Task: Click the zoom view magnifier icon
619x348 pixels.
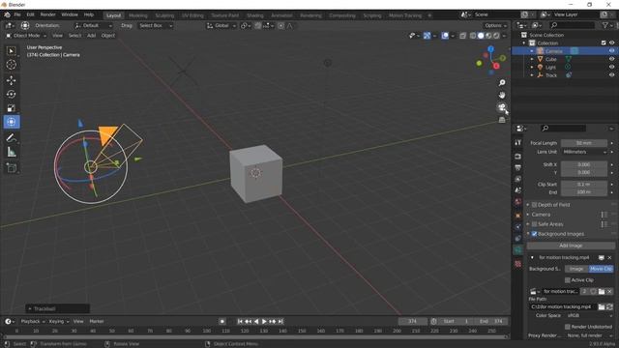Action: click(502, 82)
